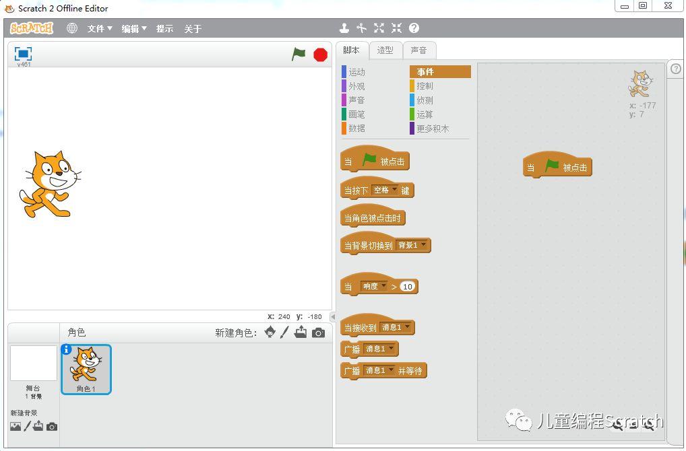The width and height of the screenshot is (686, 451).
Task: Choose new sprite from library
Action: click(270, 333)
